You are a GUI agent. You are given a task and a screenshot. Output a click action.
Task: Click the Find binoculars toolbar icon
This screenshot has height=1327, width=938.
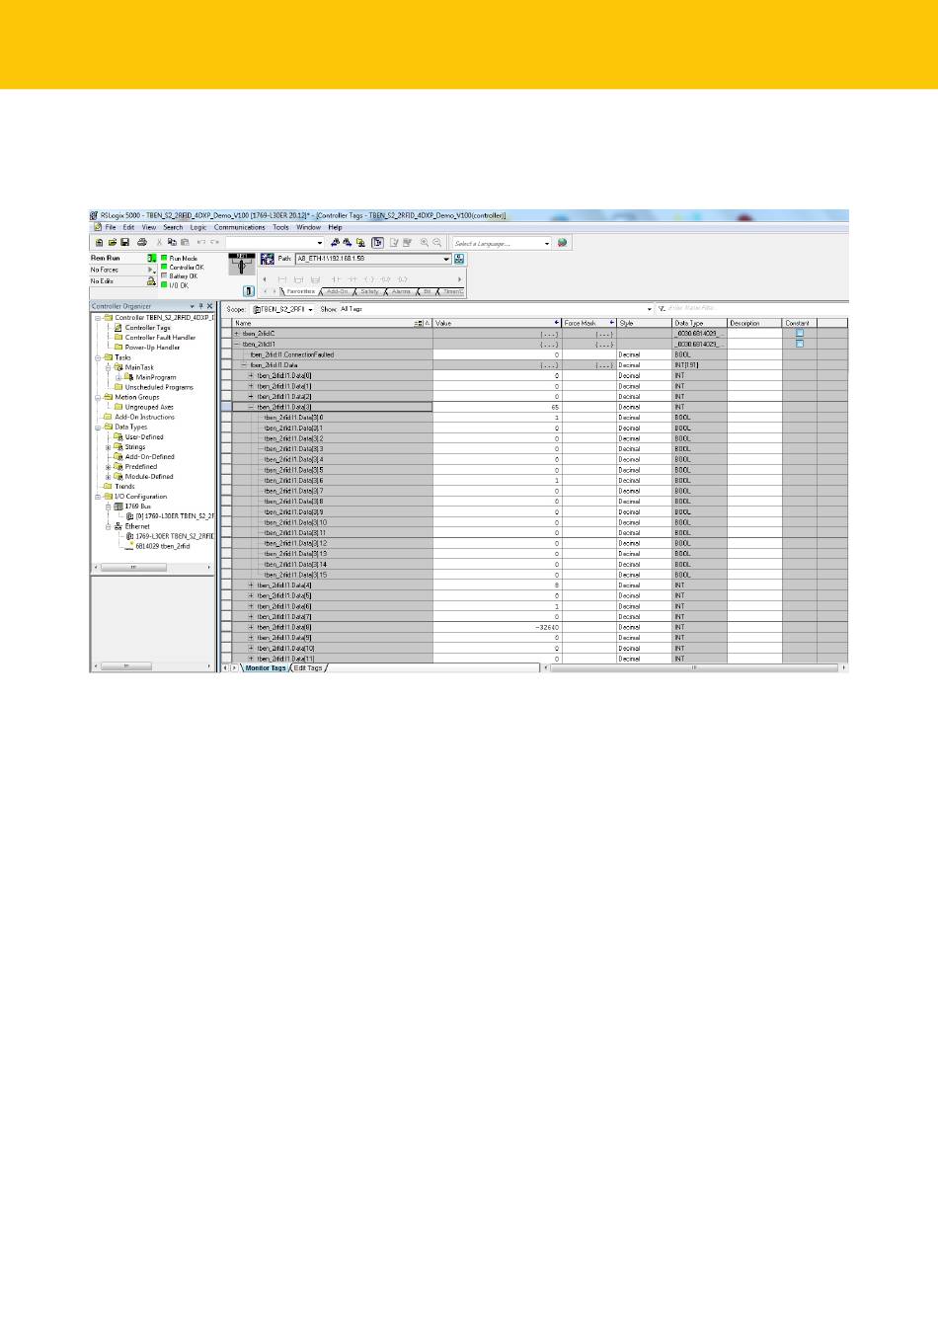pos(336,242)
